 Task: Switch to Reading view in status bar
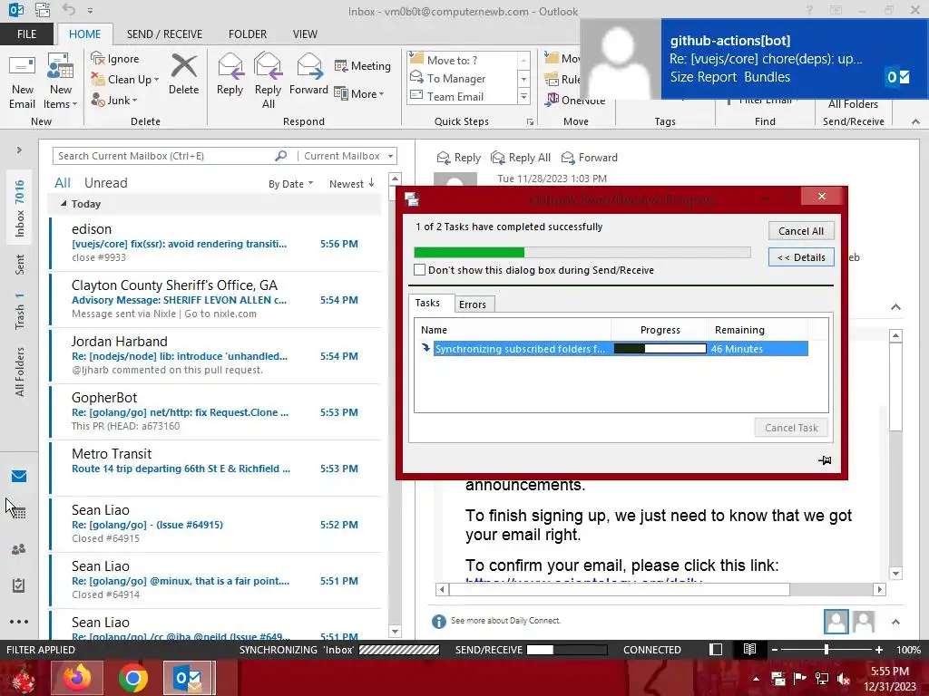(x=749, y=649)
